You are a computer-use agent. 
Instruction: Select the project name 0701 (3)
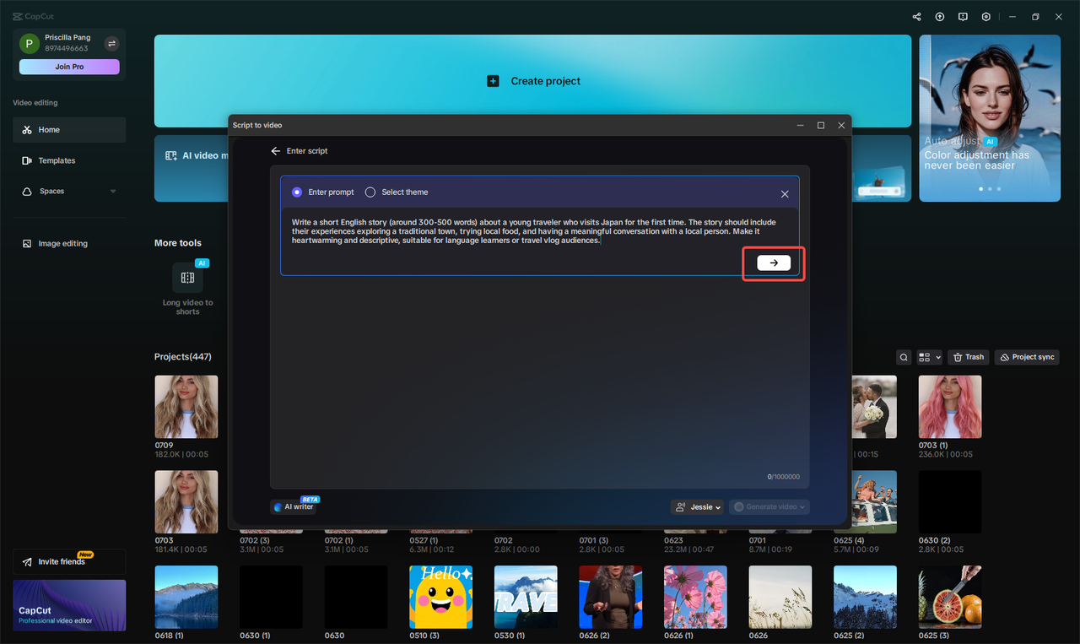click(595, 540)
